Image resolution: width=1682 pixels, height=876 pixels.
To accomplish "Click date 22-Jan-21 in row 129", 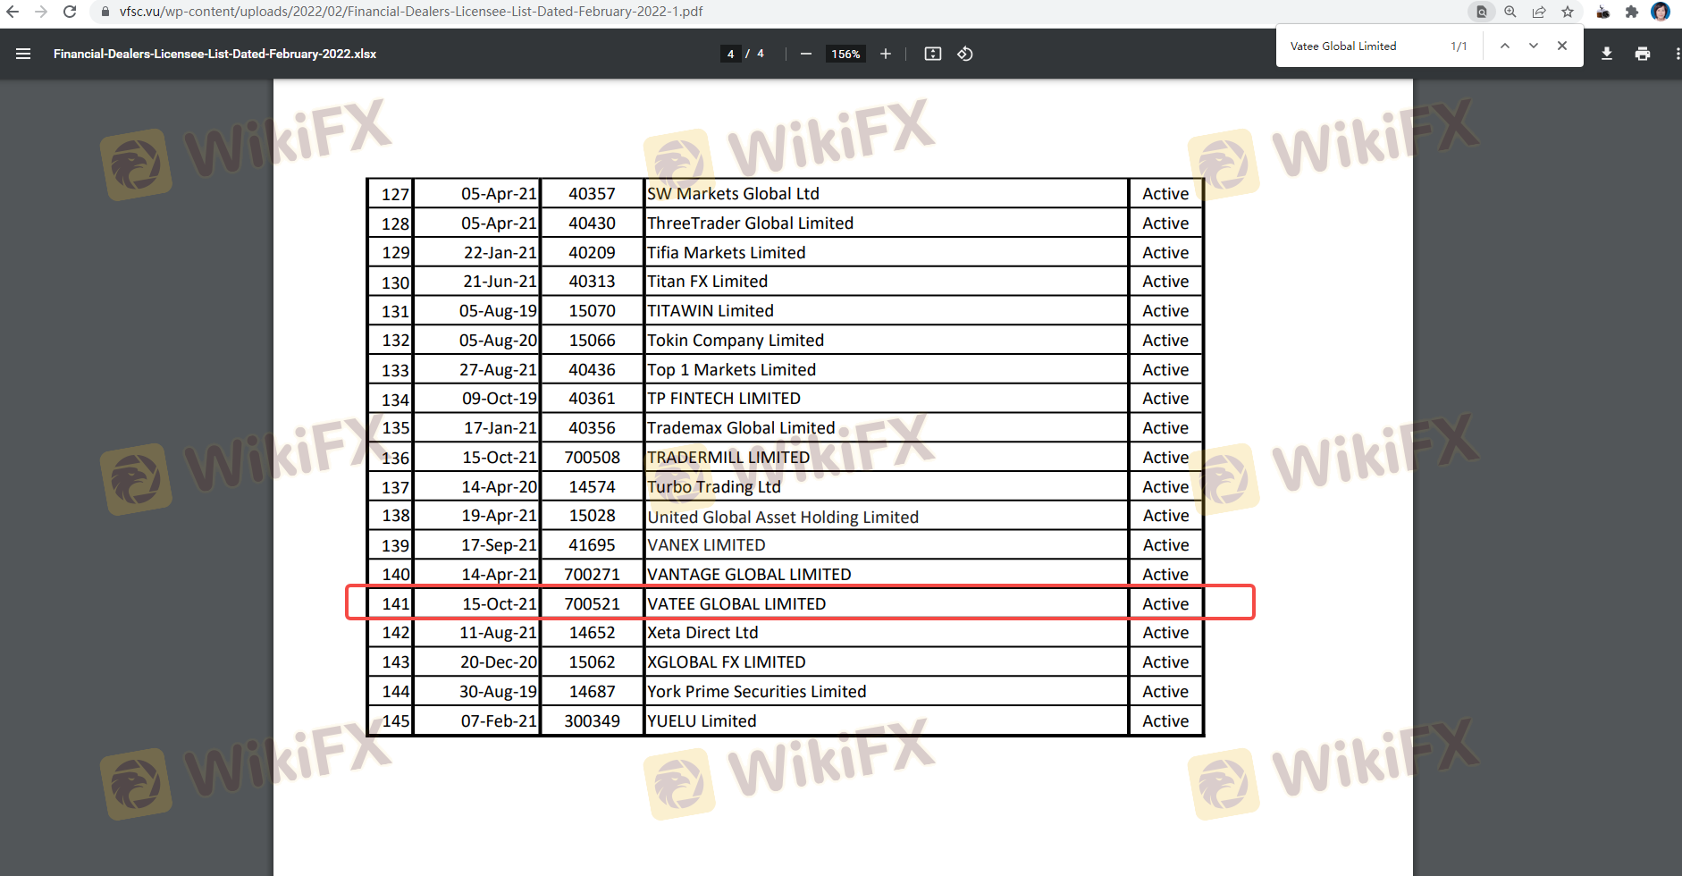I will pyautogui.click(x=500, y=253).
